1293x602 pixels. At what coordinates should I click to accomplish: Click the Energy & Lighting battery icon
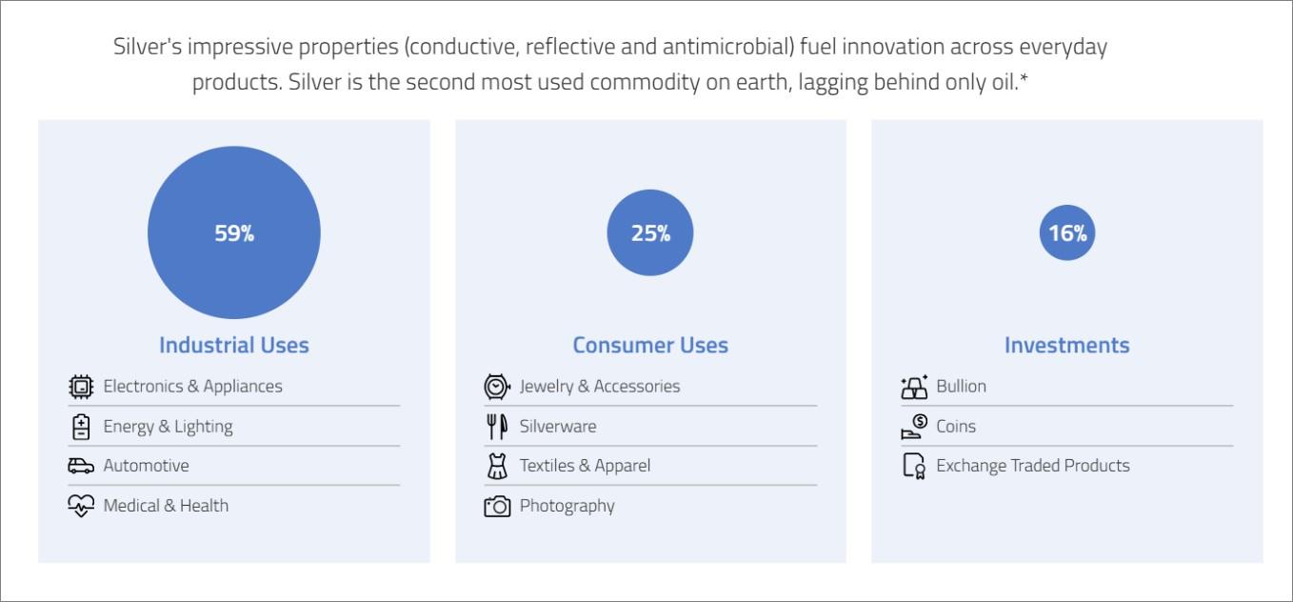81,427
